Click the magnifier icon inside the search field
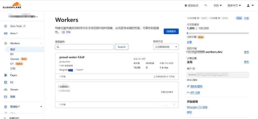Viewport: 258px width, 119px height. (58, 47)
